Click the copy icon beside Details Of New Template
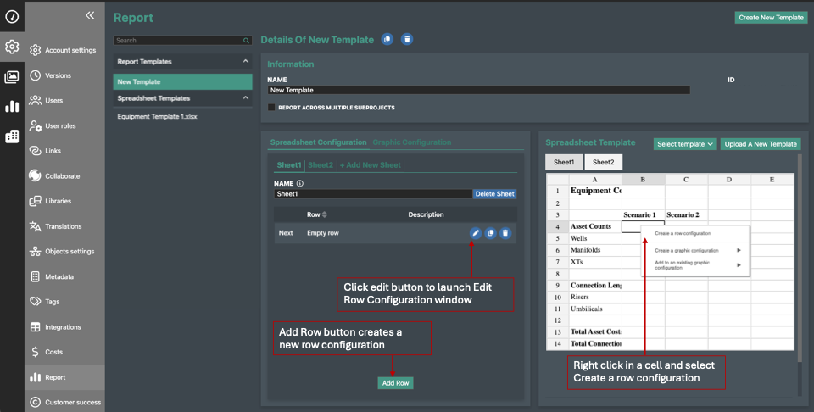814x412 pixels. point(387,40)
